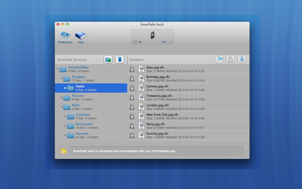Select the Documents folder
This screenshot has height=189, width=302.
pyautogui.click(x=84, y=124)
